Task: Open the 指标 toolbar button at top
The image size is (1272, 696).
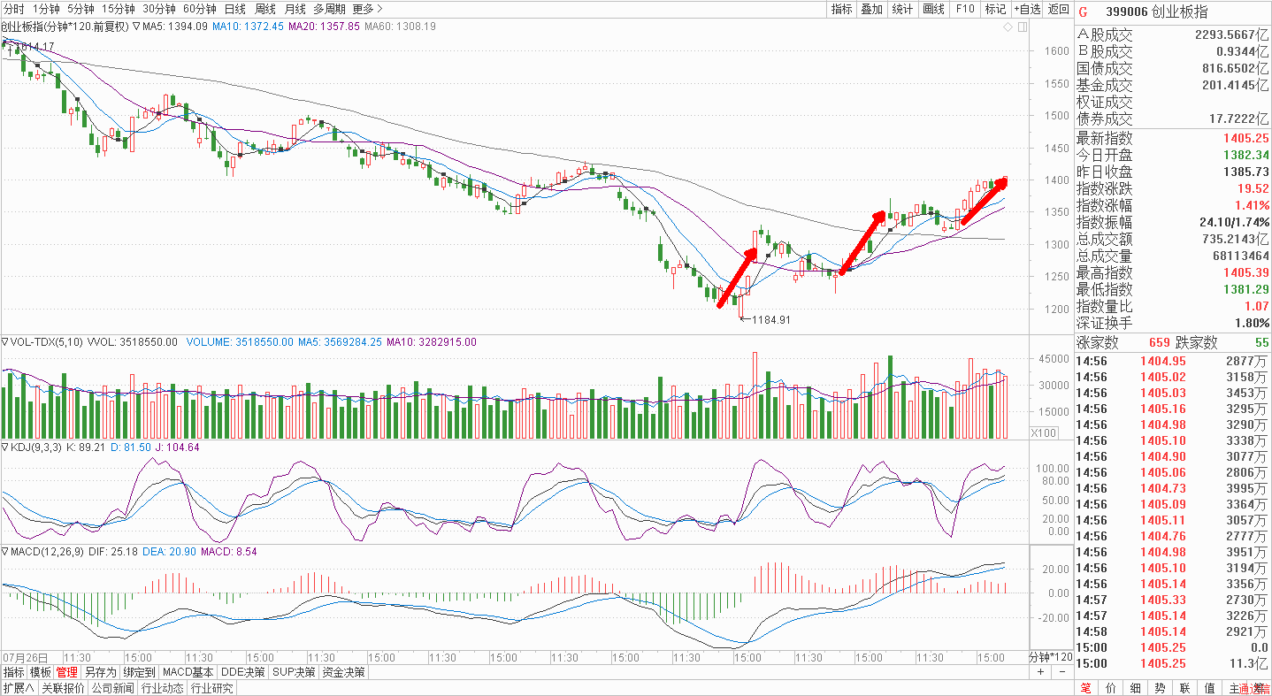Action: [841, 9]
